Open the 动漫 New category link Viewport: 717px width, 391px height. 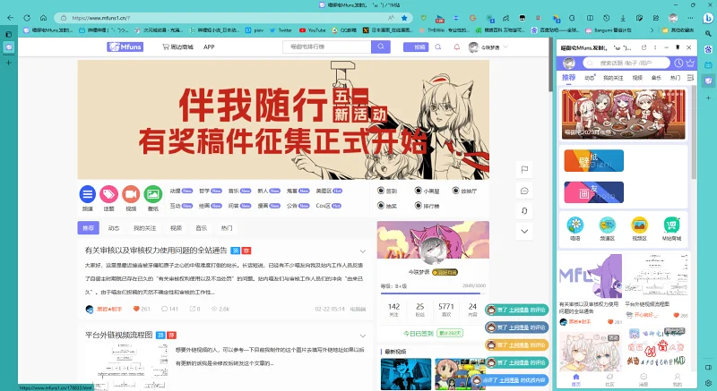coord(181,191)
